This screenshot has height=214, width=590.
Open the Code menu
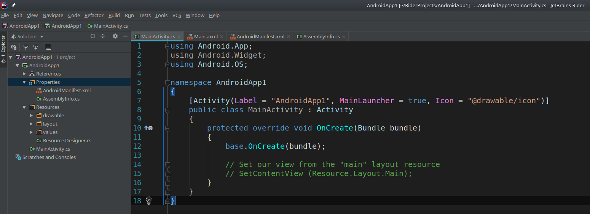pos(74,16)
